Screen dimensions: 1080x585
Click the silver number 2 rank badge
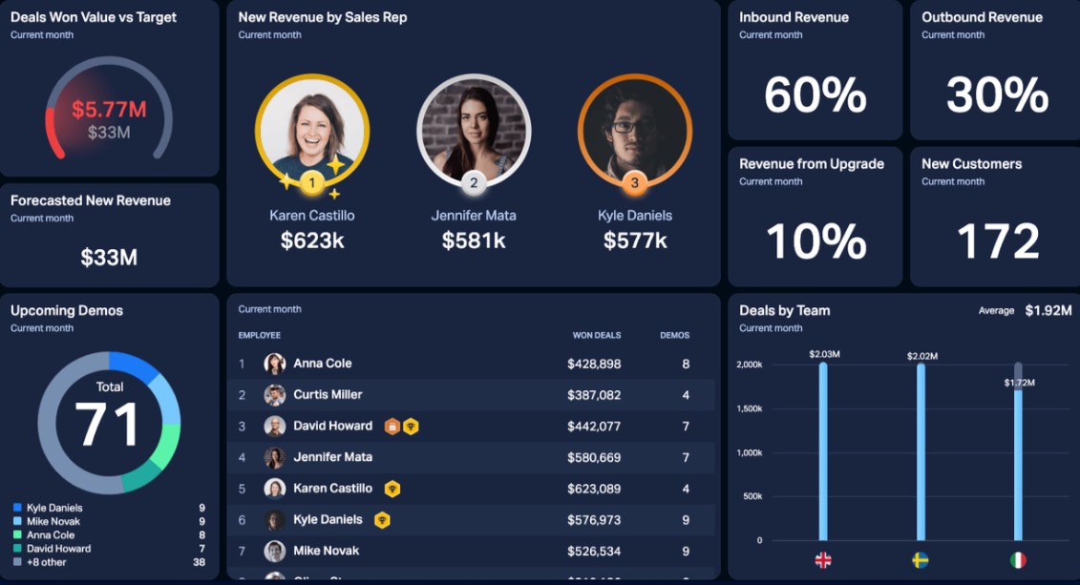pyautogui.click(x=474, y=182)
